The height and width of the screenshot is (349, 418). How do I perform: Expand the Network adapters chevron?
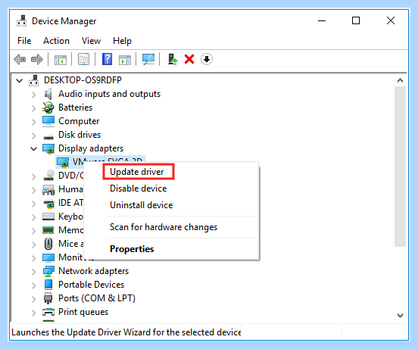(33, 272)
